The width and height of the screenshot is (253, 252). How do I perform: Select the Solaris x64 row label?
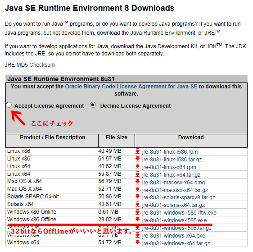pos(20,204)
